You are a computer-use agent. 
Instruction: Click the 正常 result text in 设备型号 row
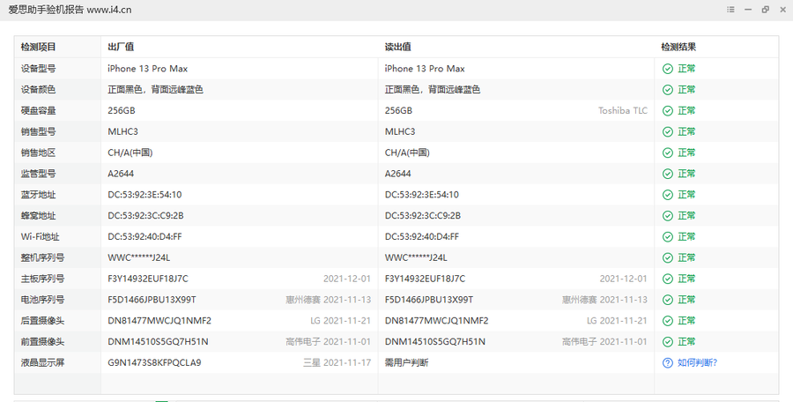pos(686,69)
